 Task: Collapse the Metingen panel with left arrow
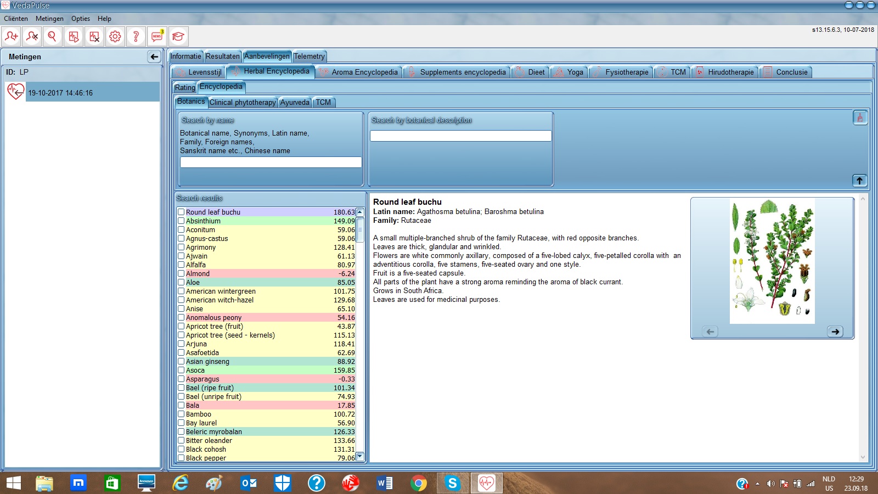coord(154,57)
